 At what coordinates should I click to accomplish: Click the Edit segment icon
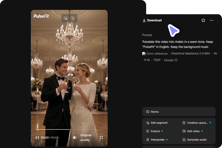tap(147, 123)
